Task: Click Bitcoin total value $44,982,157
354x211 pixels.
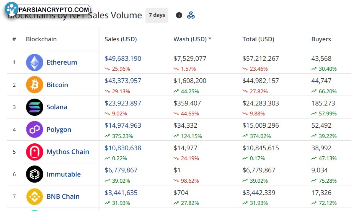Action: click(x=261, y=81)
